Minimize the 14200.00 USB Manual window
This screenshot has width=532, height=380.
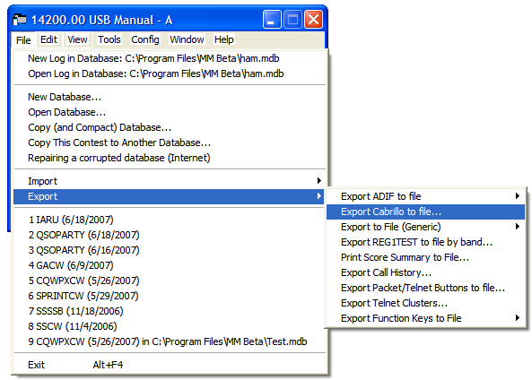coord(272,20)
